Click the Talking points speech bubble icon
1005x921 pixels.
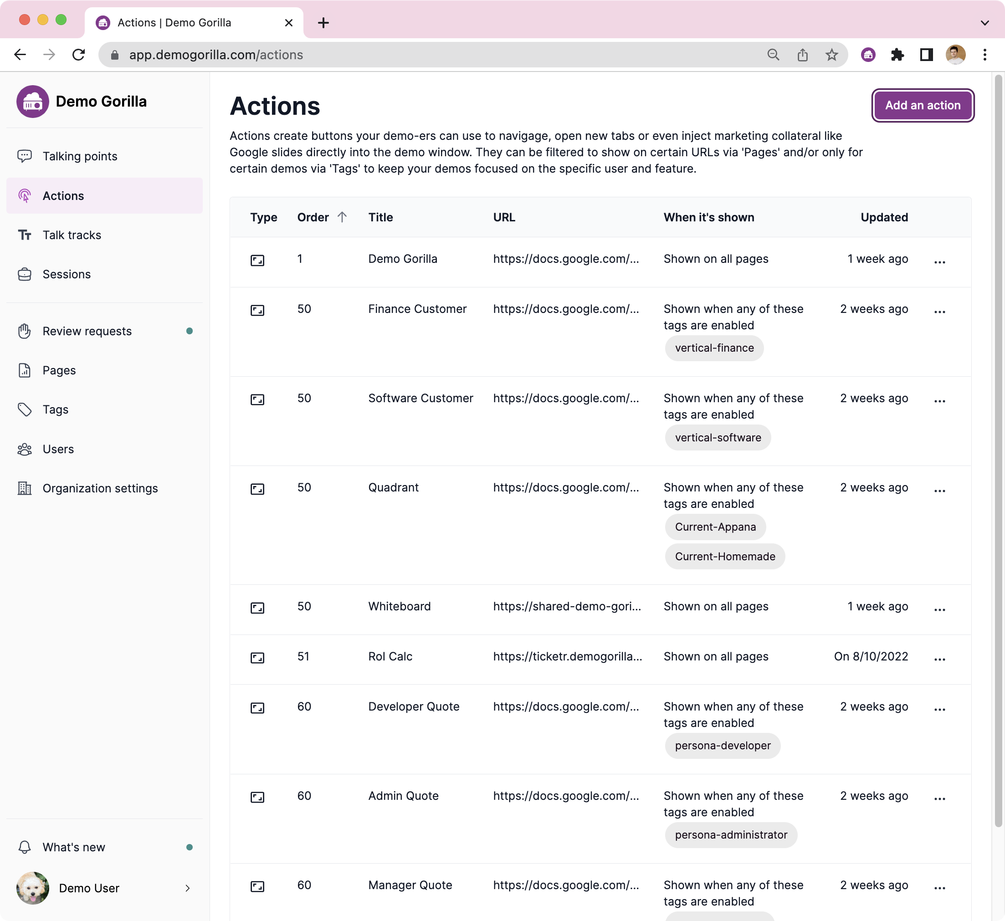click(x=25, y=156)
